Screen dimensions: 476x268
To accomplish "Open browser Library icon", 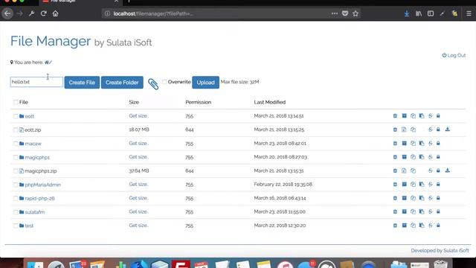I will coord(419,13).
